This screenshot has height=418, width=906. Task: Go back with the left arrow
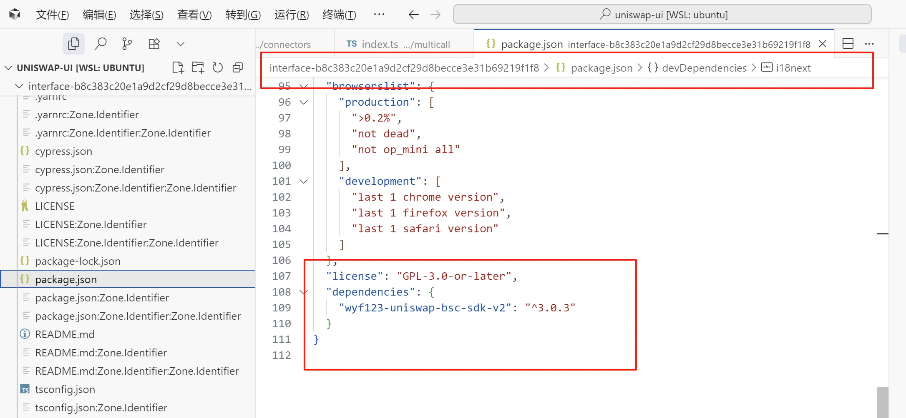pos(413,15)
